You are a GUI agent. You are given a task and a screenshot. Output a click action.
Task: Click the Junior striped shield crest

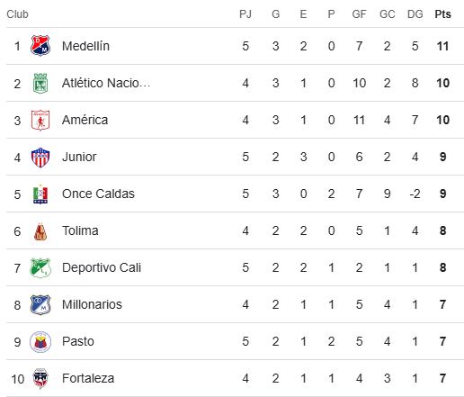40,157
